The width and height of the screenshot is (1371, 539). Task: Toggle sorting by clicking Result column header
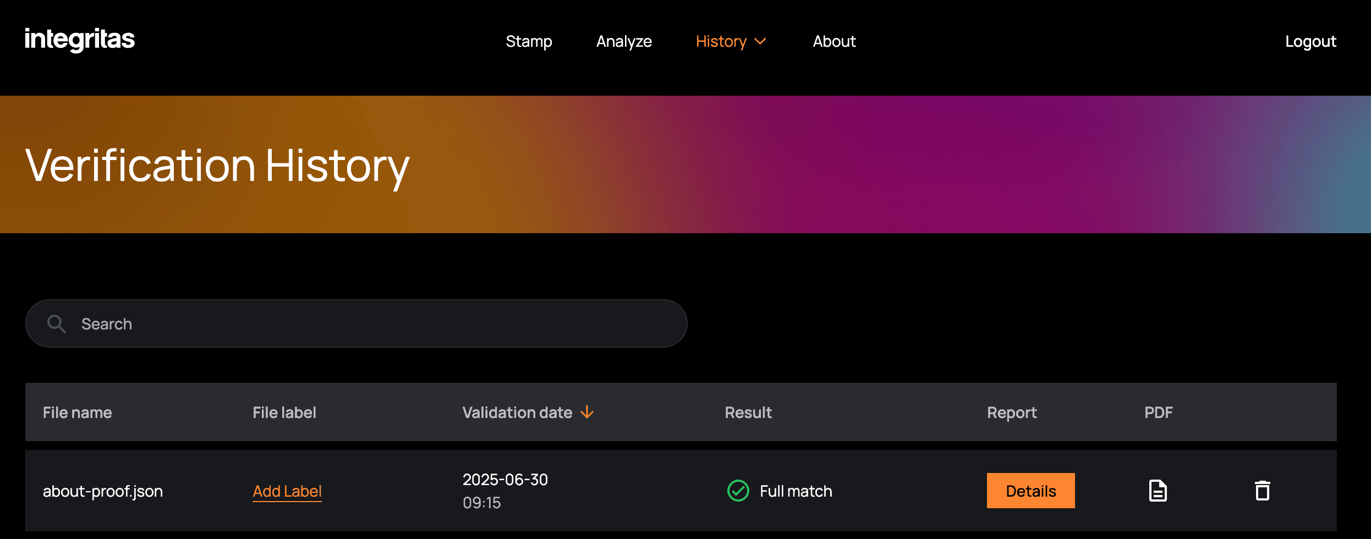(748, 413)
